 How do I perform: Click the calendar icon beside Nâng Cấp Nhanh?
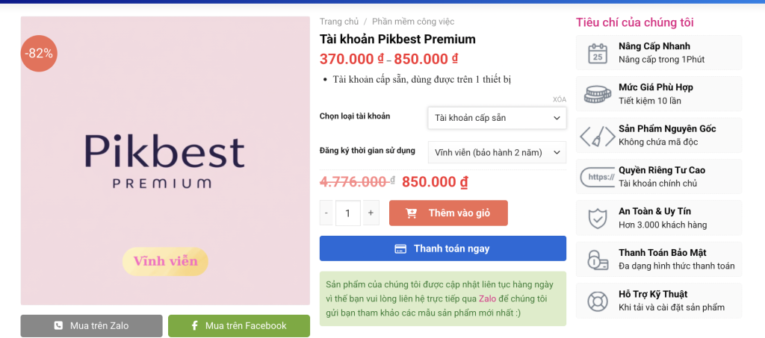coord(597,53)
